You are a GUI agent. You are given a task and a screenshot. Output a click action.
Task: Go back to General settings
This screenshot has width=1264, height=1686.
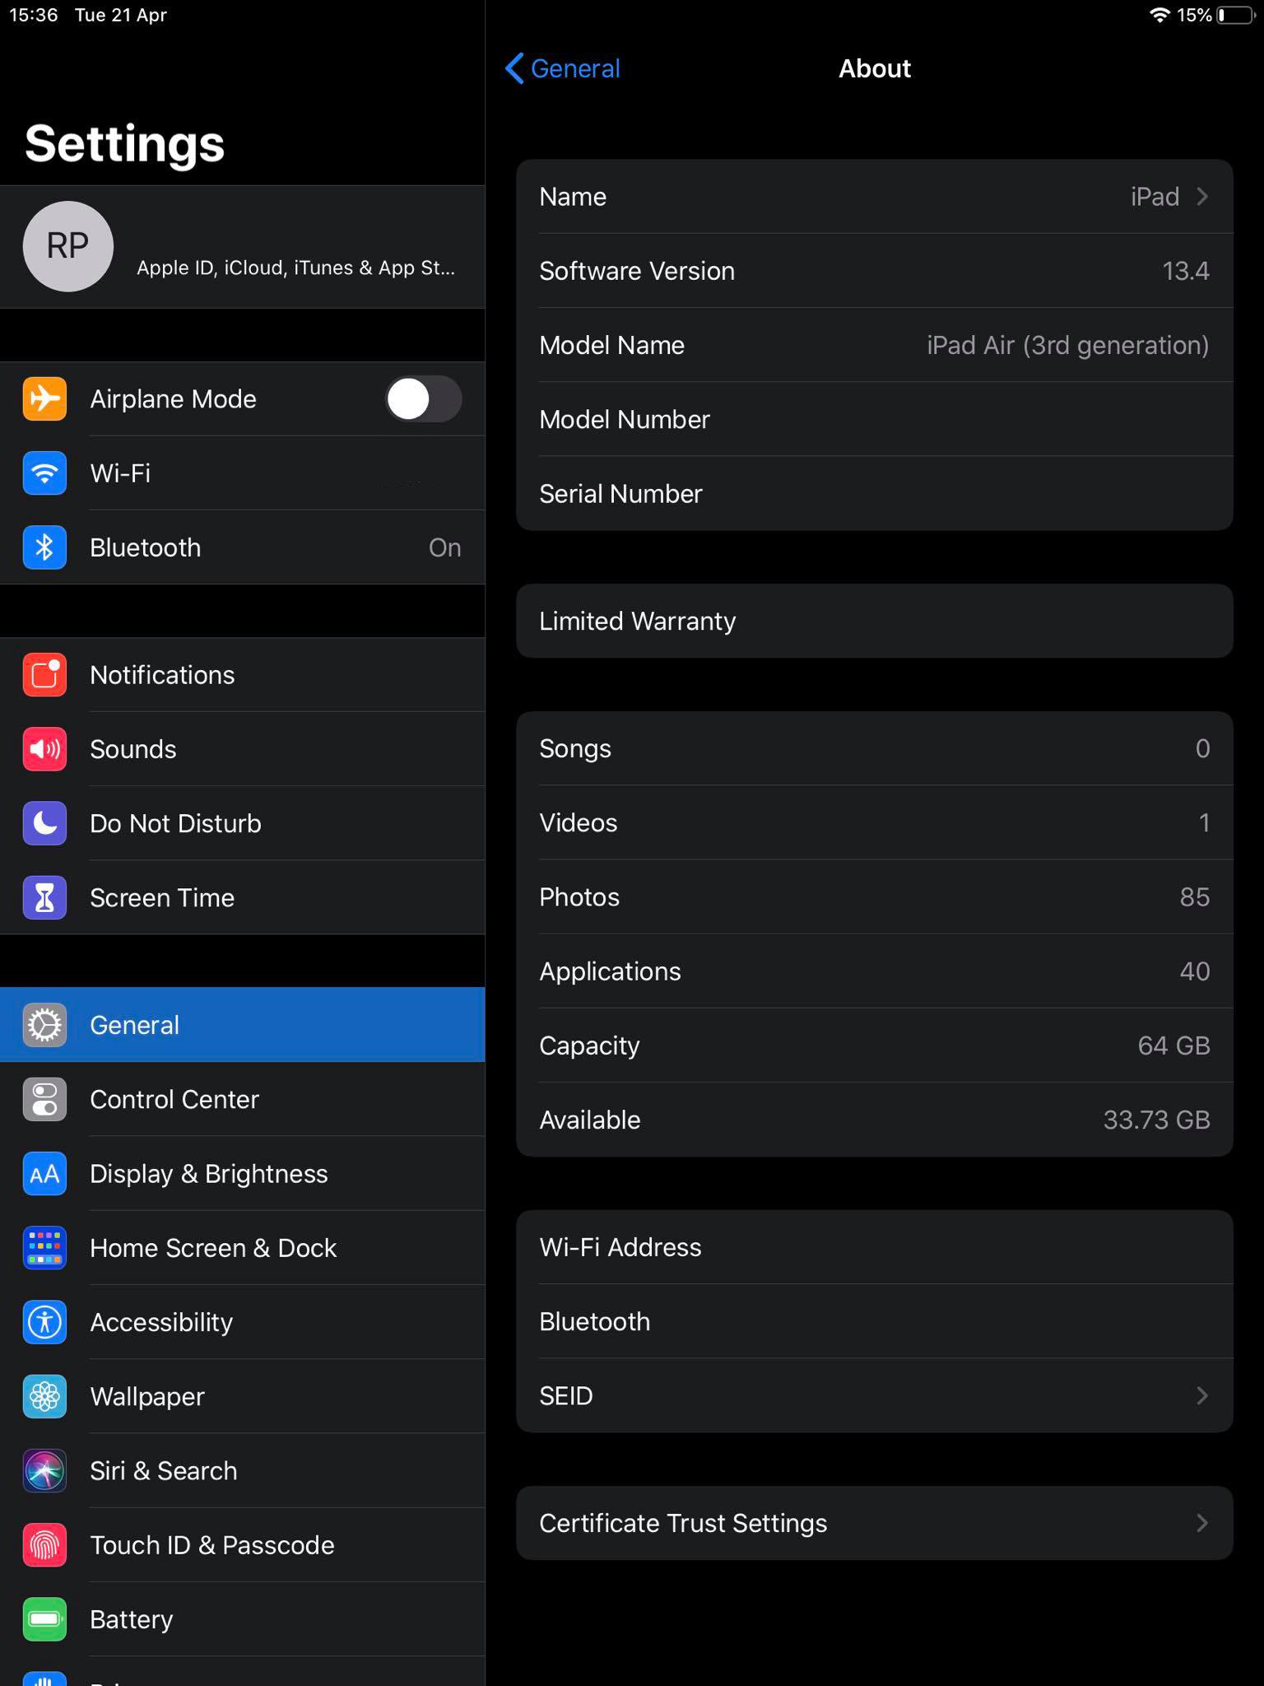(563, 68)
